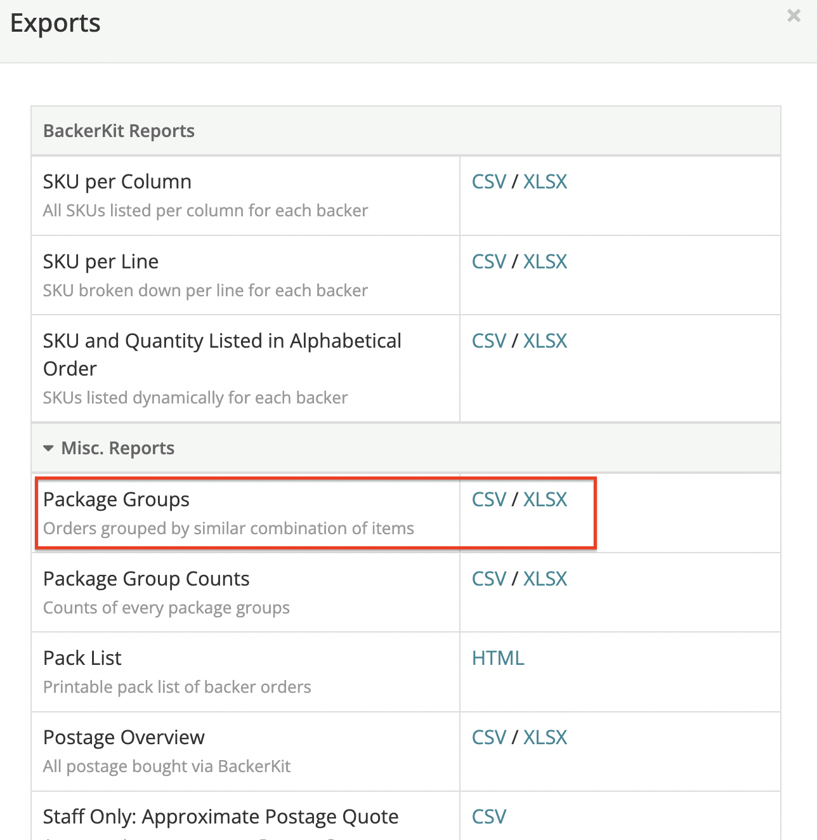The width and height of the screenshot is (817, 840).
Task: Click the Package Groups title
Action: [116, 500]
